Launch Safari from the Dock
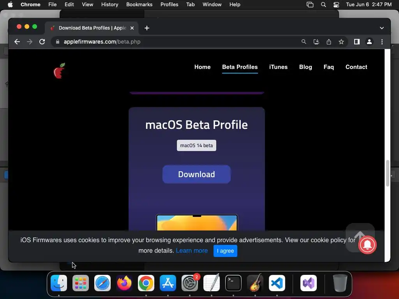399x299 pixels. pos(102,283)
